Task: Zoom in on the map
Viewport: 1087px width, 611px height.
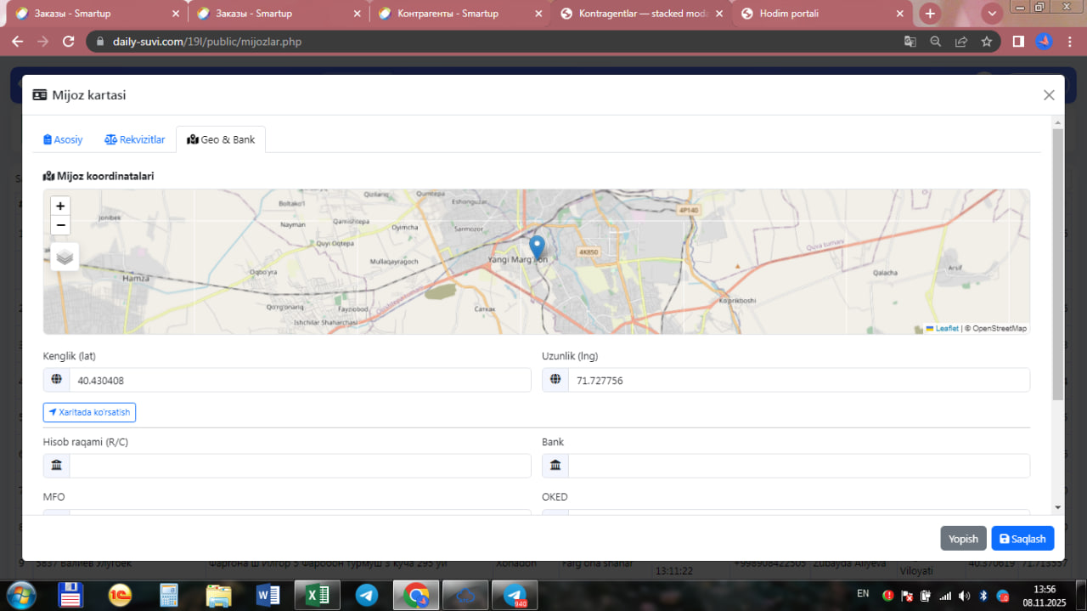Action: point(60,206)
